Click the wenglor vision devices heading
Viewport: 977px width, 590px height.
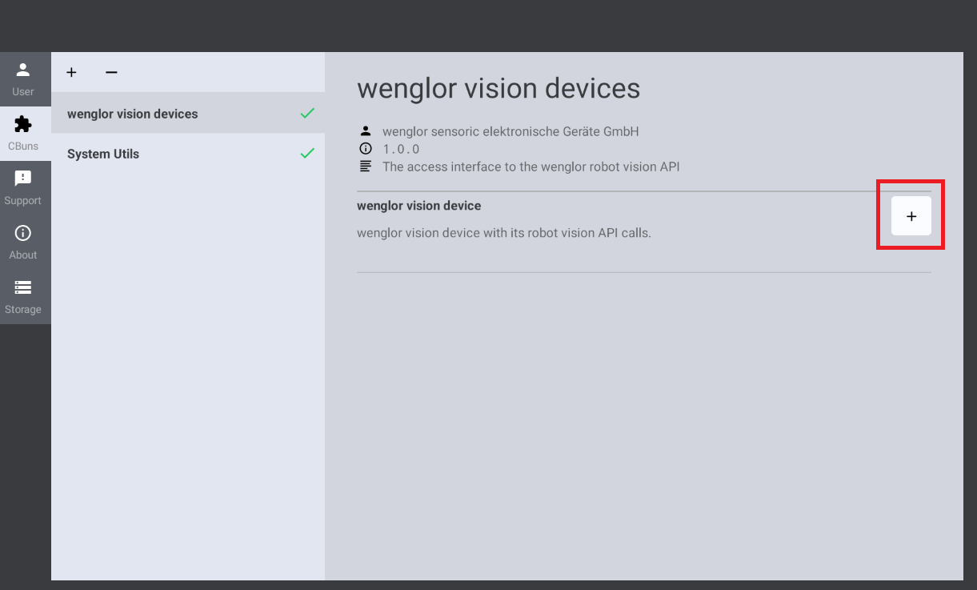[499, 88]
